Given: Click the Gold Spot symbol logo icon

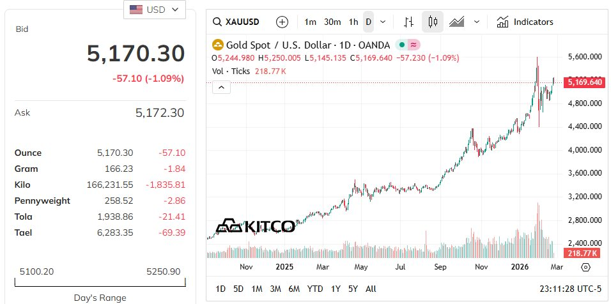Looking at the screenshot, I should coord(218,45).
